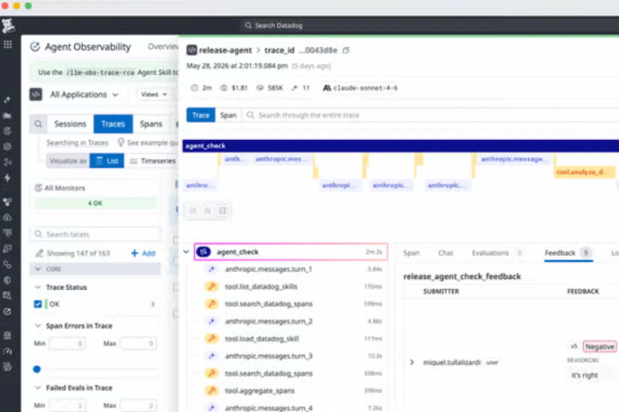Open the Chat tab in span details
619x412 pixels.
446,253
